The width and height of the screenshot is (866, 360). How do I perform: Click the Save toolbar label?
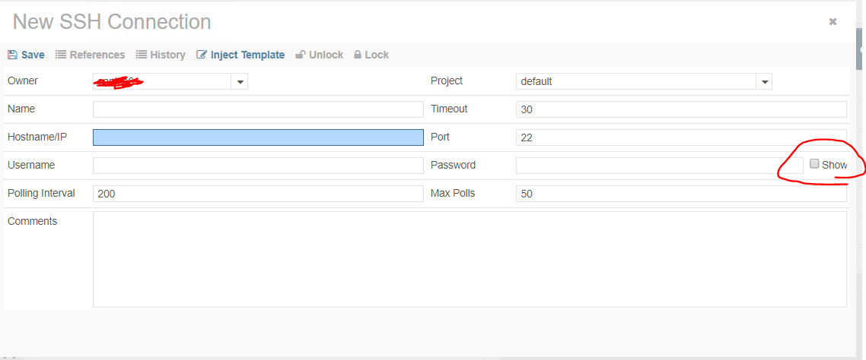click(33, 55)
